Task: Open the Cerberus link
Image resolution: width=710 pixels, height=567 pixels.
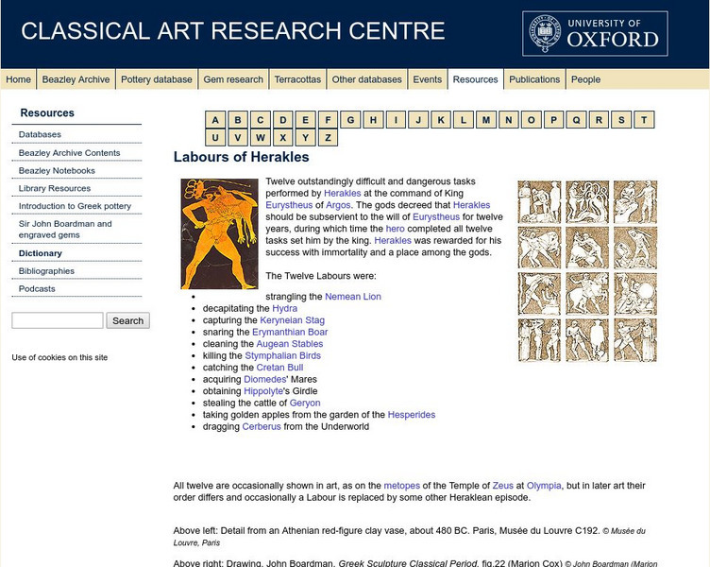Action: [x=262, y=426]
